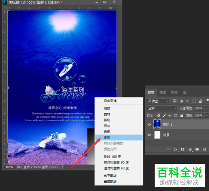The width and height of the screenshot is (209, 191).
Task: Click the 图层 1 layer name
Action: tap(168, 124)
